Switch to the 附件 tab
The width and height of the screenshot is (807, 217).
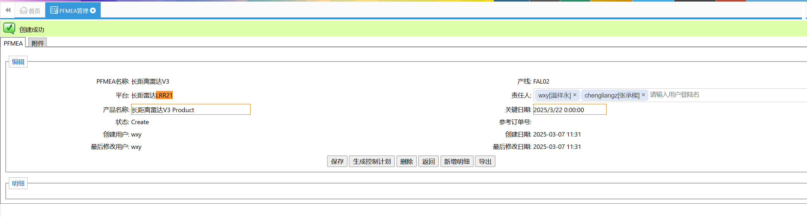point(38,43)
